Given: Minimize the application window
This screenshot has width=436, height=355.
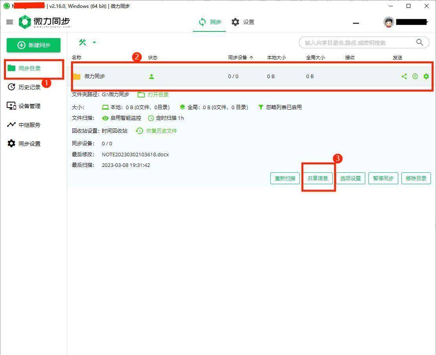Looking at the screenshot, I should (x=391, y=6).
